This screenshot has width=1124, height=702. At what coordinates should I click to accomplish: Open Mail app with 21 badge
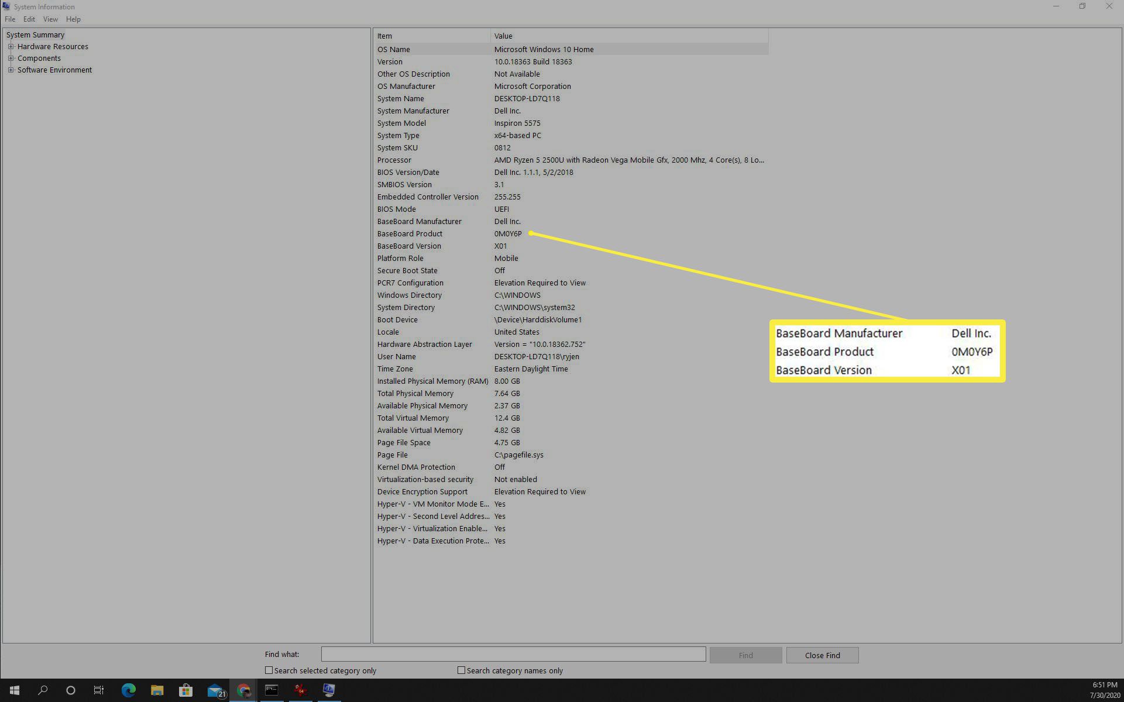coord(216,690)
